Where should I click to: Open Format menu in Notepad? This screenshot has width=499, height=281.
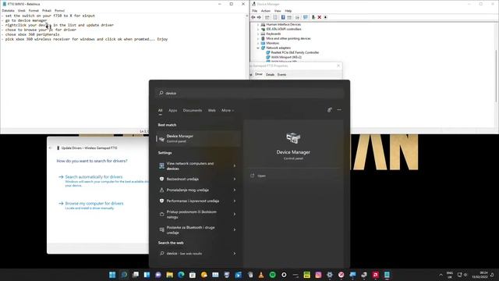click(x=34, y=10)
